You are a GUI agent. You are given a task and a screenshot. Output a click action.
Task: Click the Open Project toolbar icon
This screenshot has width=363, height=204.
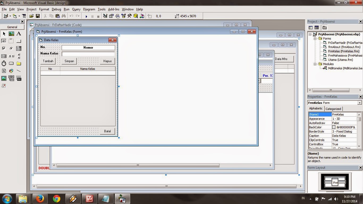point(31,16)
